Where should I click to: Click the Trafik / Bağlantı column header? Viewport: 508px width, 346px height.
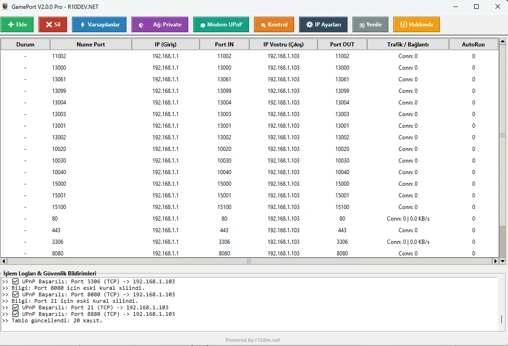tap(408, 45)
